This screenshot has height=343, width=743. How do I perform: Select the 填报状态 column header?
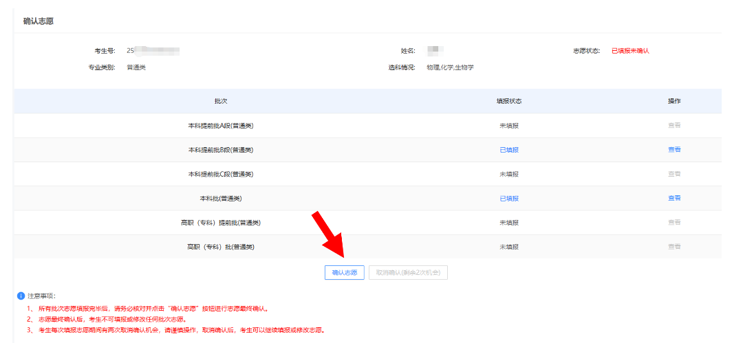(x=508, y=101)
